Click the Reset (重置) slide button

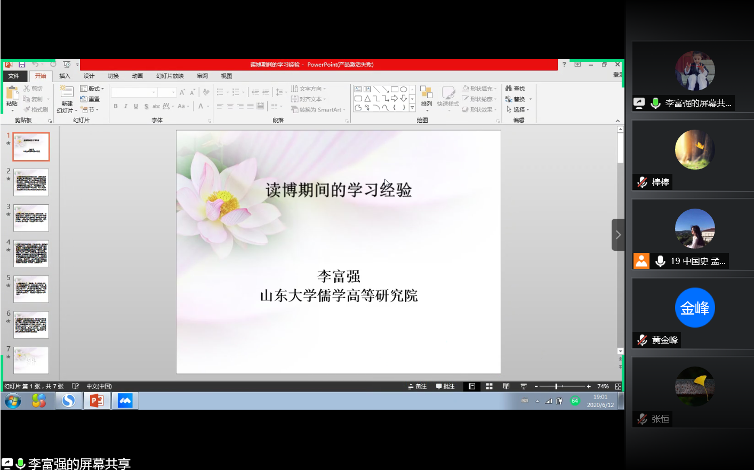point(90,99)
